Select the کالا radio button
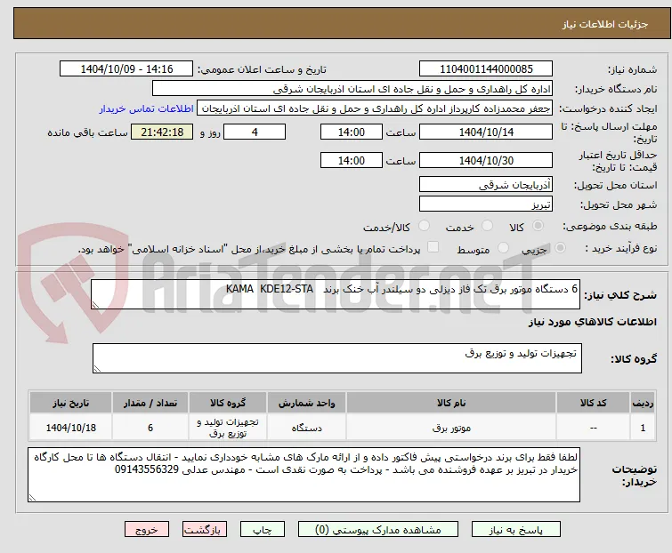 [538, 226]
